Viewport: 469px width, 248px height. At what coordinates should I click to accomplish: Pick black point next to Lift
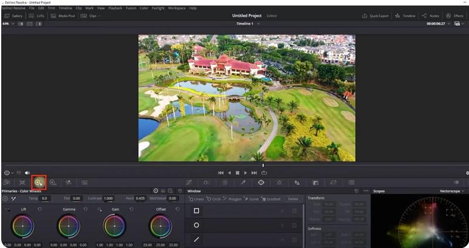click(x=8, y=209)
